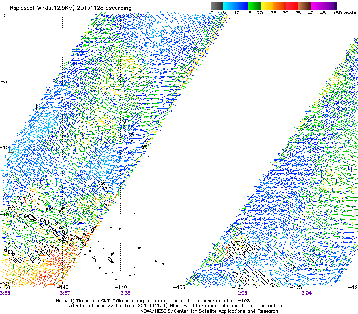Click the "NOAA/NESDIS/Center for Satellite Applications" credit line

(209, 311)
